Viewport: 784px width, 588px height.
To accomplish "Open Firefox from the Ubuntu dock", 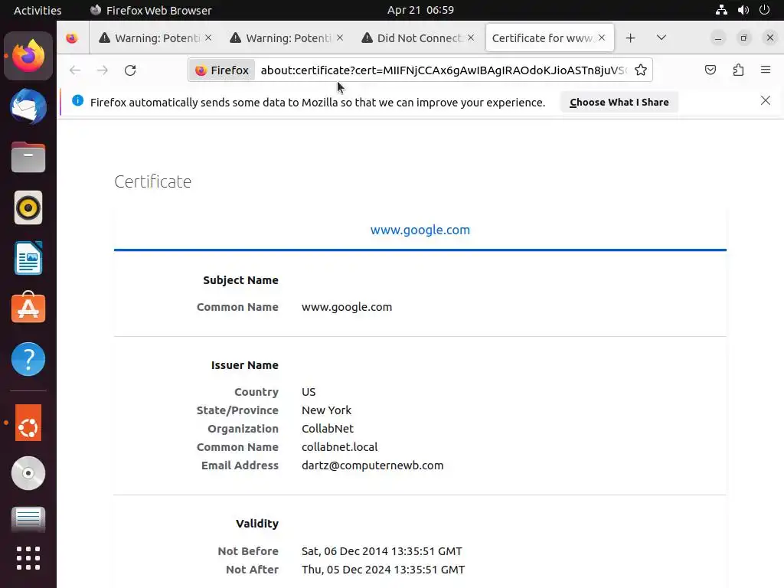I will tap(28, 55).
